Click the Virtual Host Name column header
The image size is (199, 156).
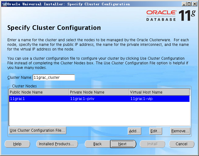click(159, 92)
